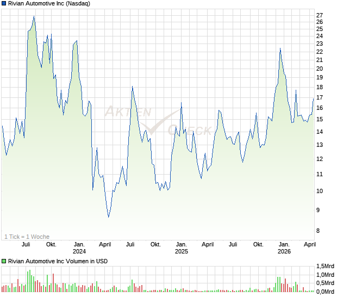337x297 pixels.
Task: Click the 17 price axis label
Action: 320,97
